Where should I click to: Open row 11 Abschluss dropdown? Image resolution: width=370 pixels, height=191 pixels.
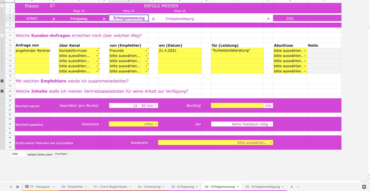pos(305,51)
